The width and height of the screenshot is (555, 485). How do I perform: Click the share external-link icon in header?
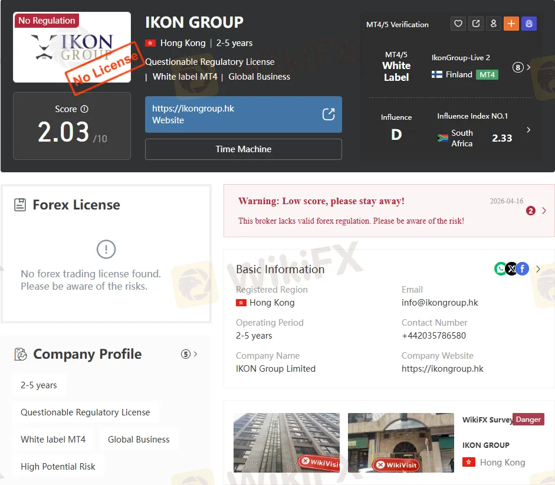click(x=476, y=24)
